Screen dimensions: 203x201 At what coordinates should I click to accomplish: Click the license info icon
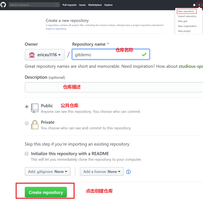[128, 172]
